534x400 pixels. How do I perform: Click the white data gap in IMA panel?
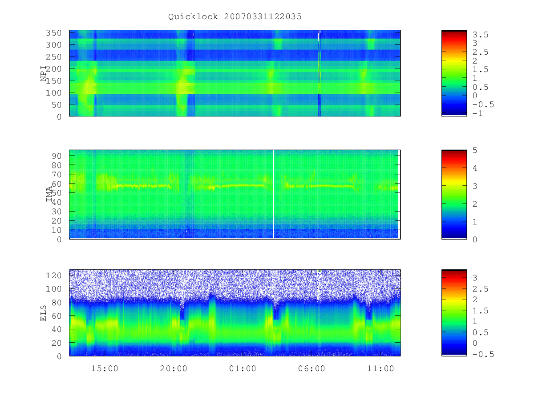tap(273, 195)
